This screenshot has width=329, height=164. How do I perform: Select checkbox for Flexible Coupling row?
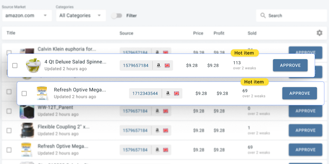point(9,130)
